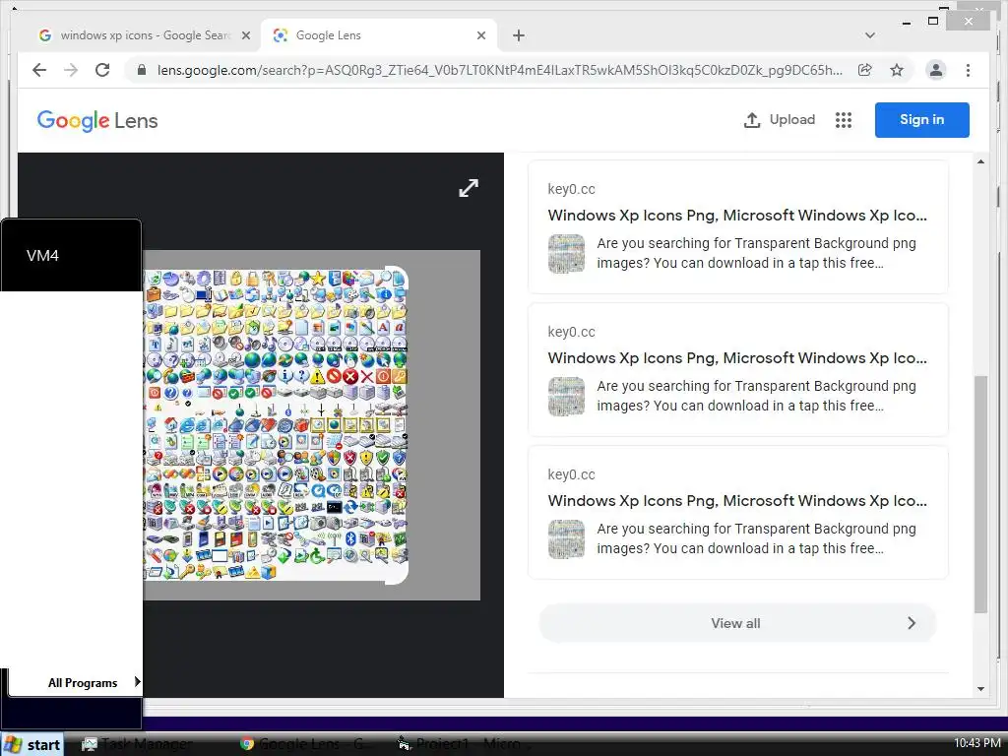Click the results pane scroll down arrow

pyautogui.click(x=980, y=689)
